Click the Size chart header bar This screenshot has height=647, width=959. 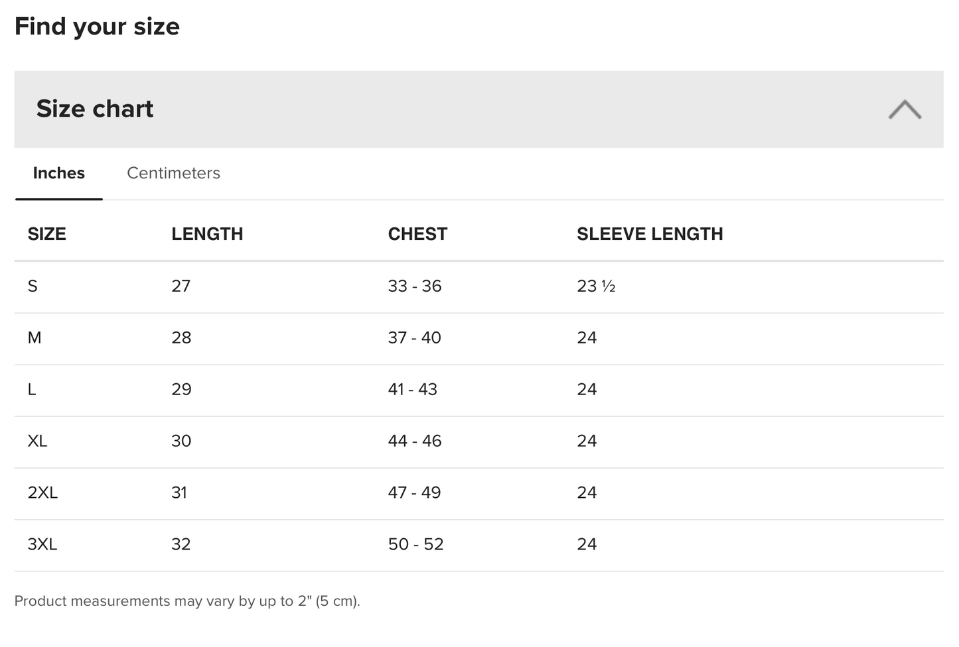pos(479,109)
